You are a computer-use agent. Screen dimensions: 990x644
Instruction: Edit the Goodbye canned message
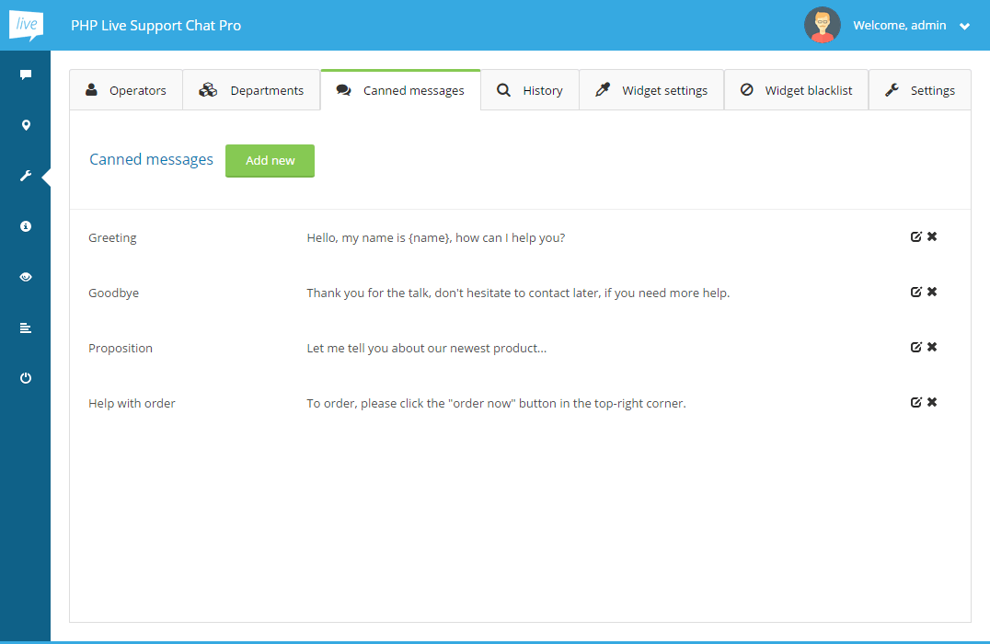[915, 293]
